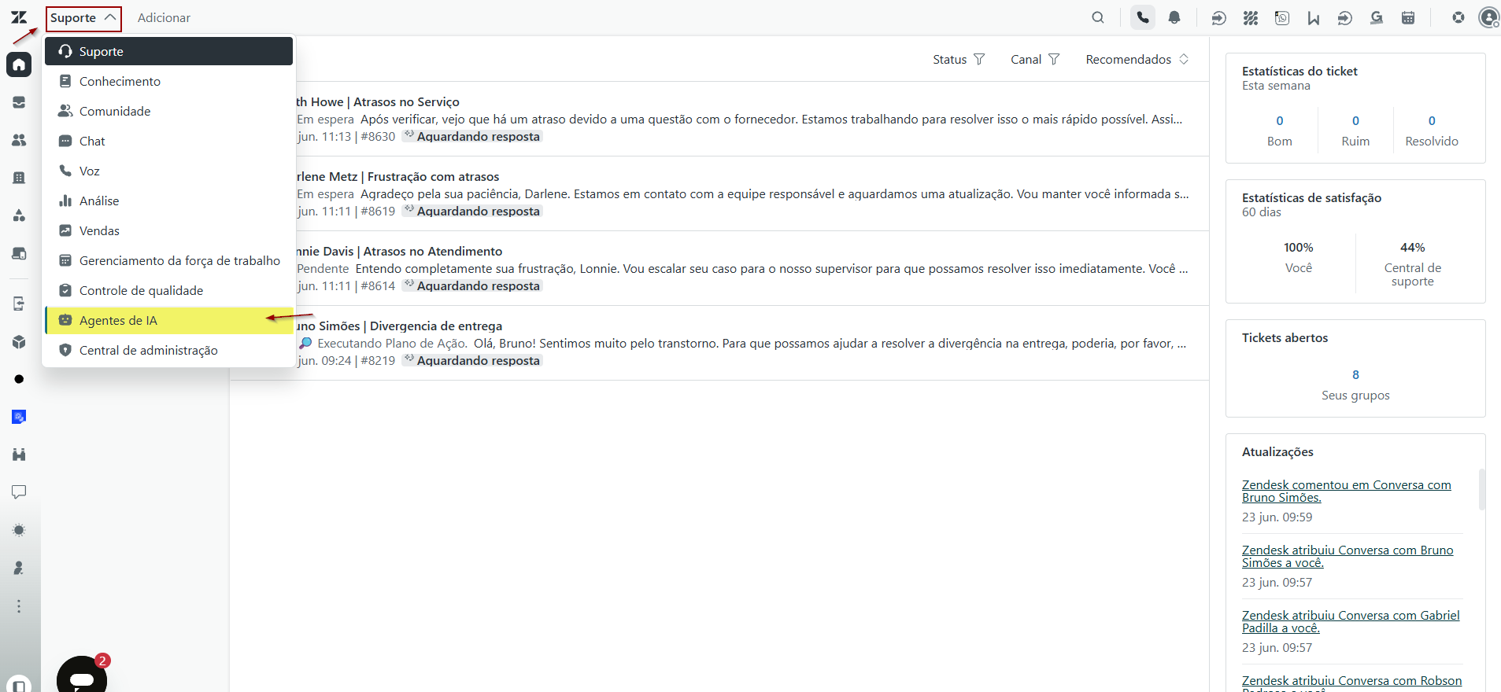Open update about Conversa com Bruno Simões comment
1501x692 pixels.
click(1346, 491)
